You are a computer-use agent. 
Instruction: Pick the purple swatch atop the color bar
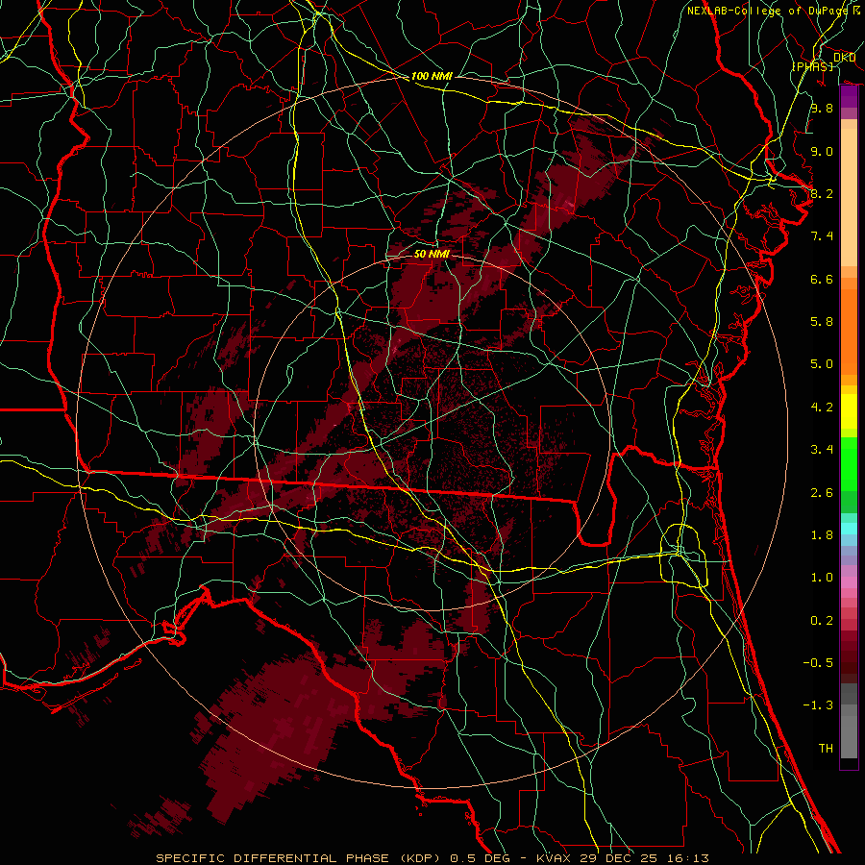click(x=849, y=96)
